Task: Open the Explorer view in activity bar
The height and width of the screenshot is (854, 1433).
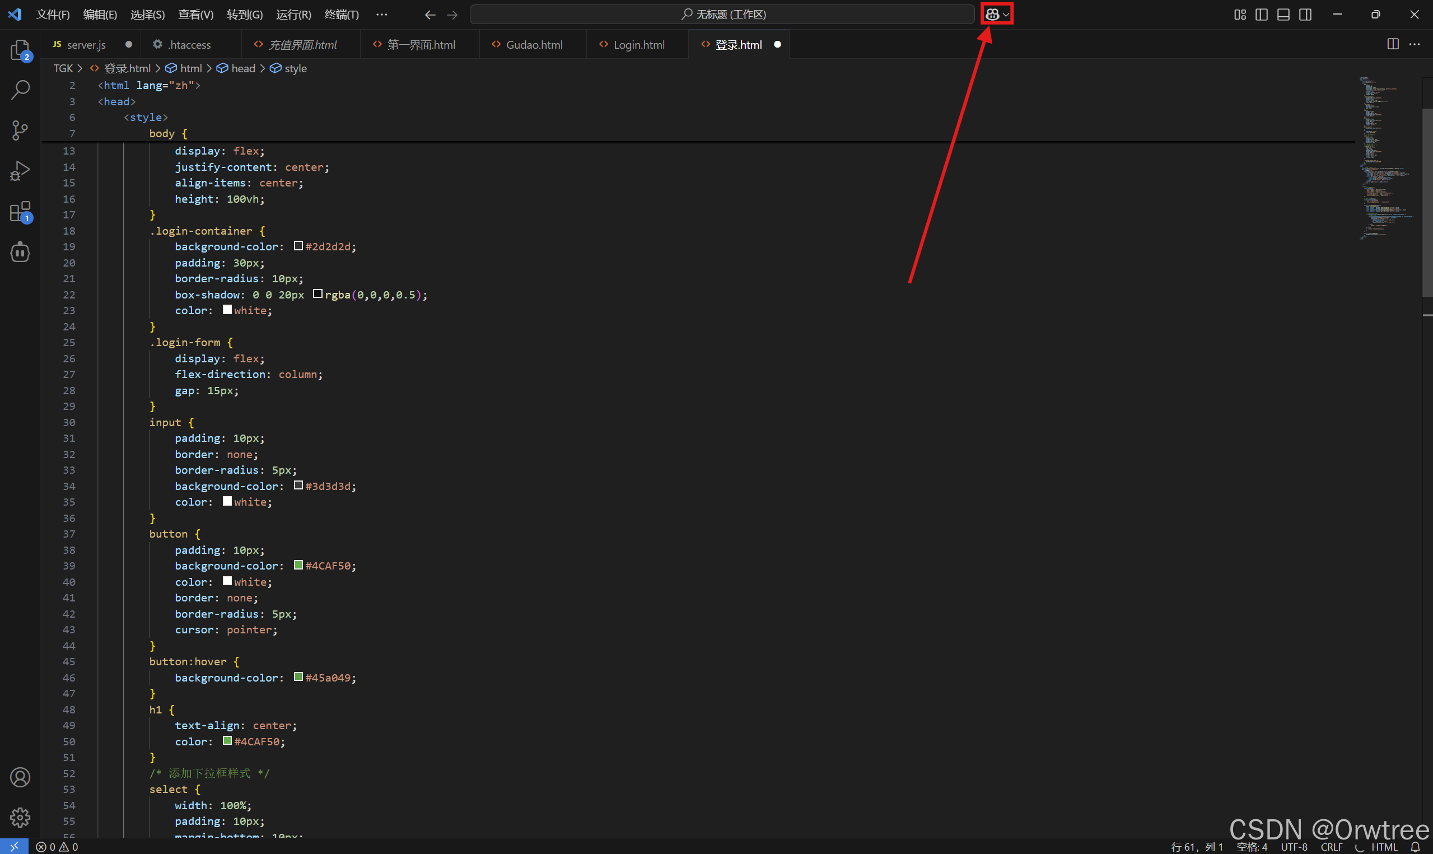Action: pyautogui.click(x=20, y=50)
